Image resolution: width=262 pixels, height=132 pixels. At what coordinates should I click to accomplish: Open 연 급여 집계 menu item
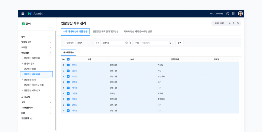point(29,64)
